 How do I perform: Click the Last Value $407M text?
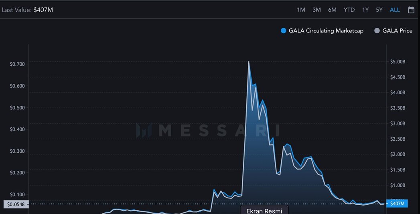(27, 10)
